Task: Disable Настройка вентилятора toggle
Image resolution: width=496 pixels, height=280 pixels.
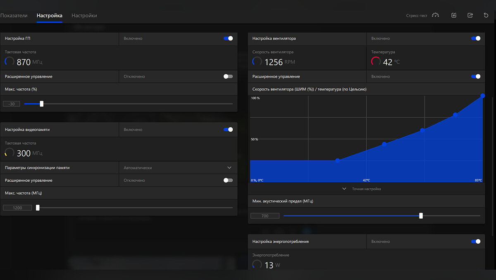Action: click(476, 38)
